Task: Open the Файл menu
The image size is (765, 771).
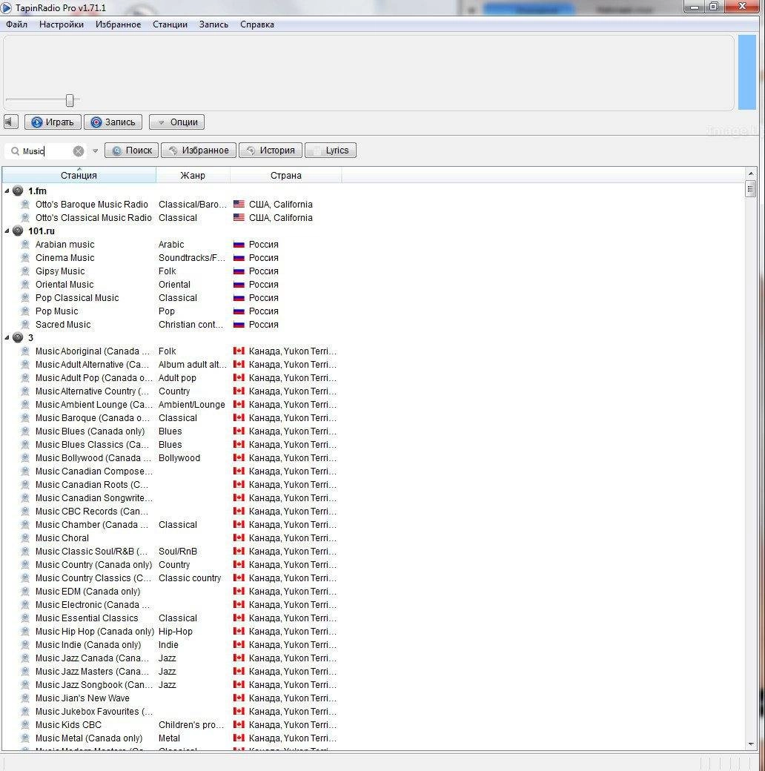Action: (x=17, y=24)
